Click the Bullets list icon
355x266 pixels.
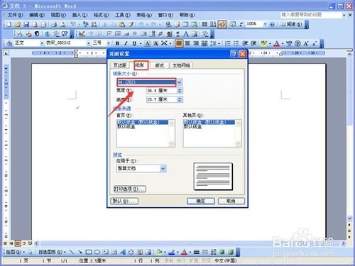coord(236,43)
